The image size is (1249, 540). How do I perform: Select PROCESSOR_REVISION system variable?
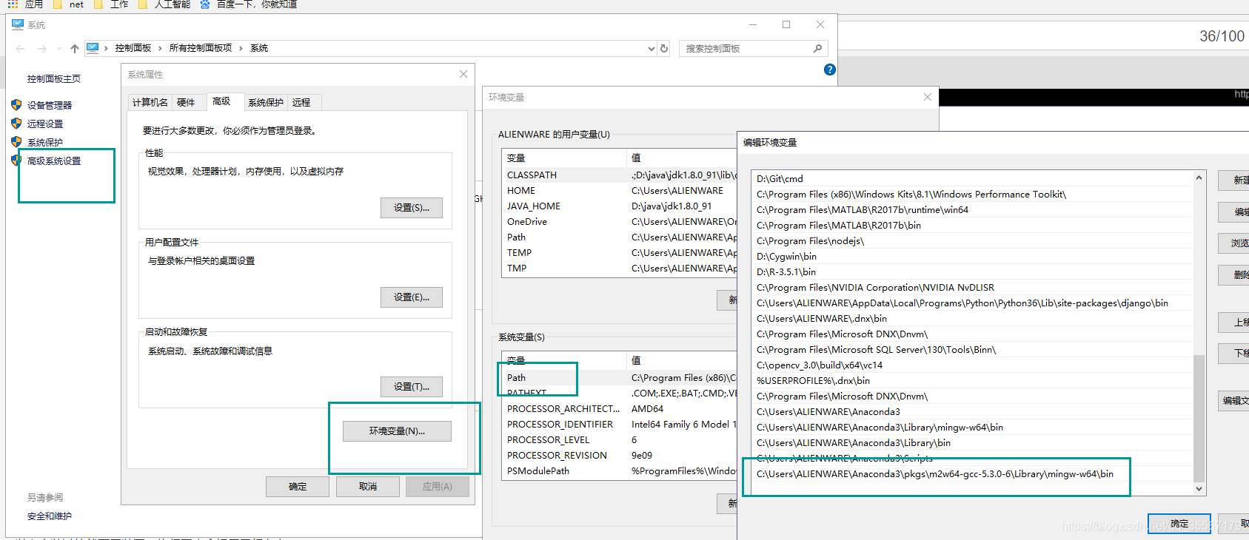point(620,456)
